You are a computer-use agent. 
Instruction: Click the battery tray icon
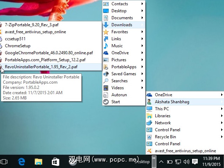[x=170, y=162]
